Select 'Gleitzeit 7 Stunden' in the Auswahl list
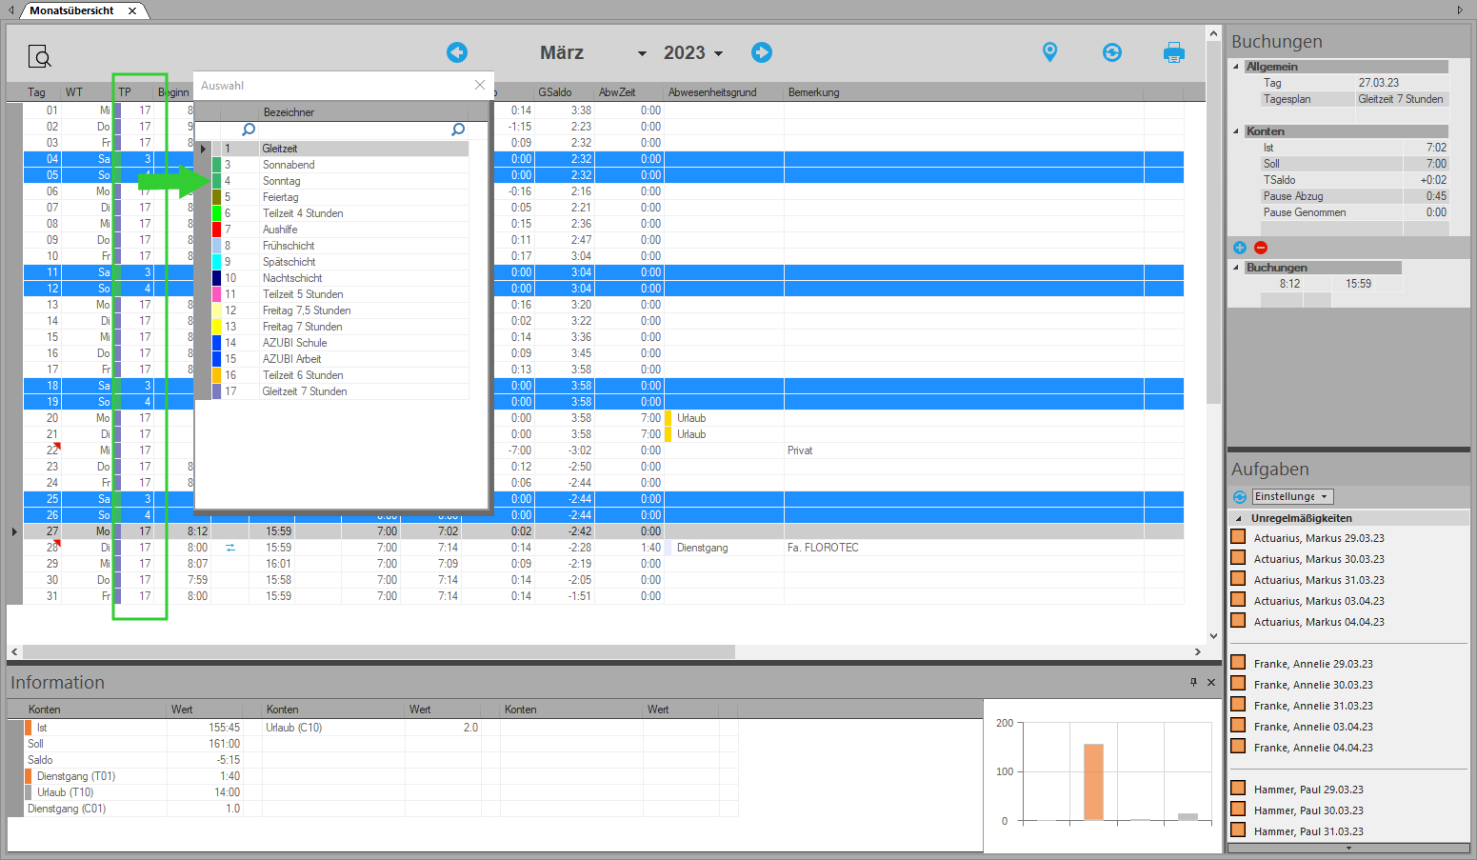This screenshot has height=860, width=1477. point(305,391)
